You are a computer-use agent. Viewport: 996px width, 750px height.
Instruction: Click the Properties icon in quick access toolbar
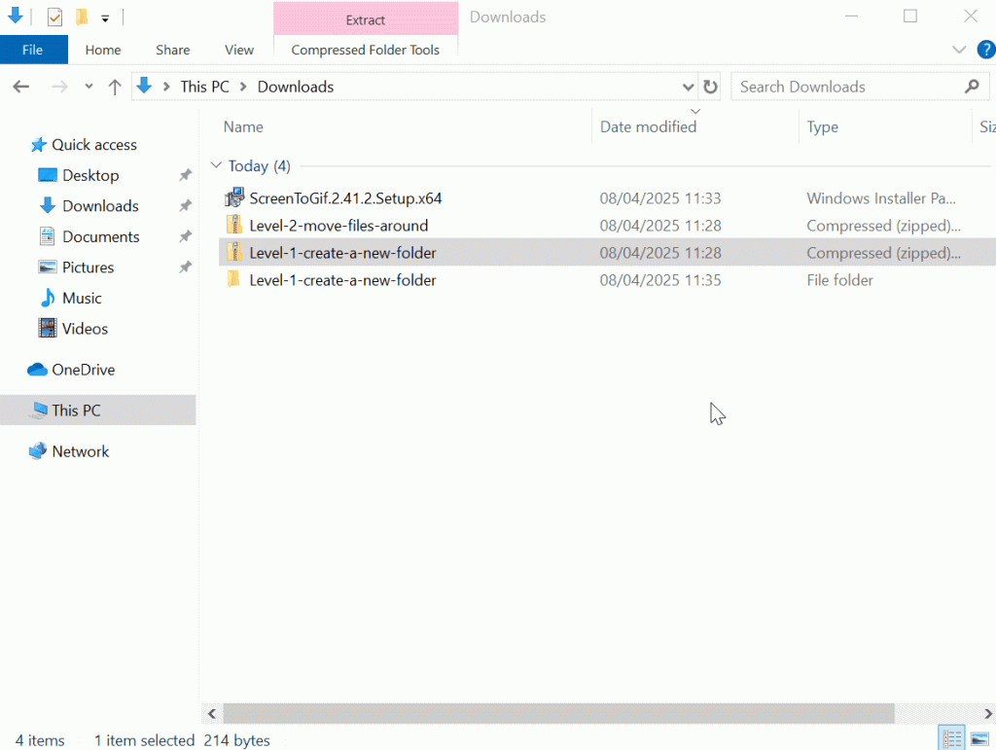point(55,17)
